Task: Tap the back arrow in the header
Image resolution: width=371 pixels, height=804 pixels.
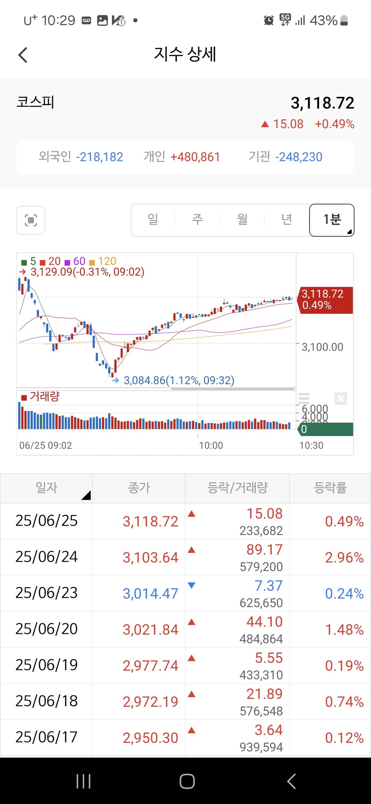Action: (x=23, y=55)
